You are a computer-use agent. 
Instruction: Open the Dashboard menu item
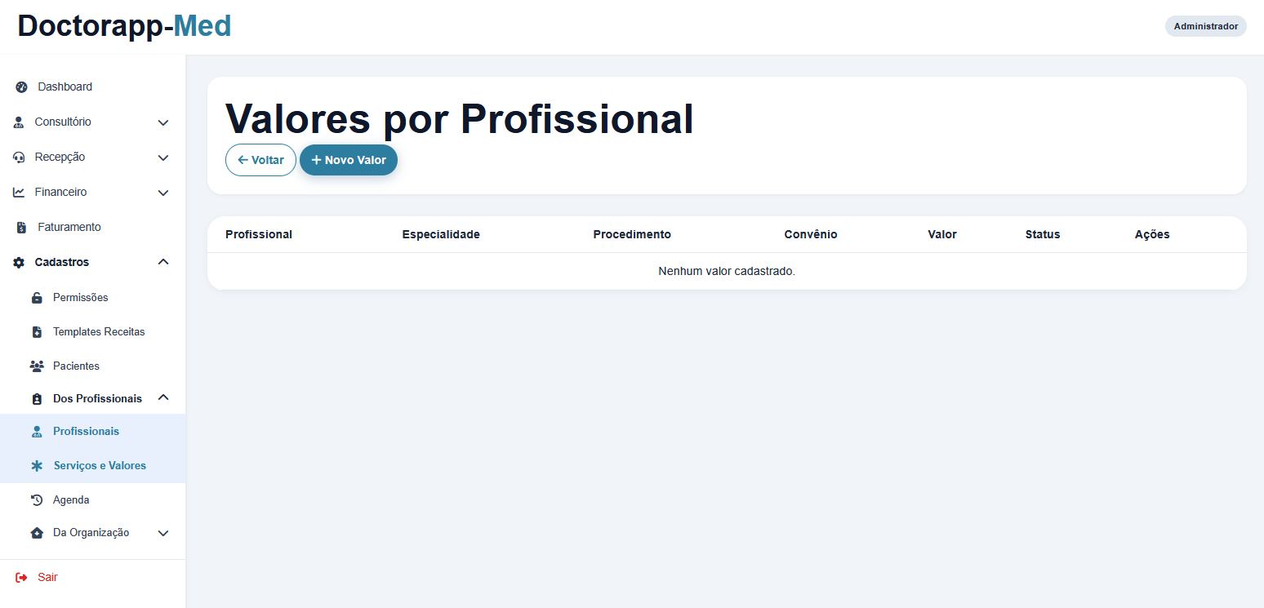pos(93,87)
